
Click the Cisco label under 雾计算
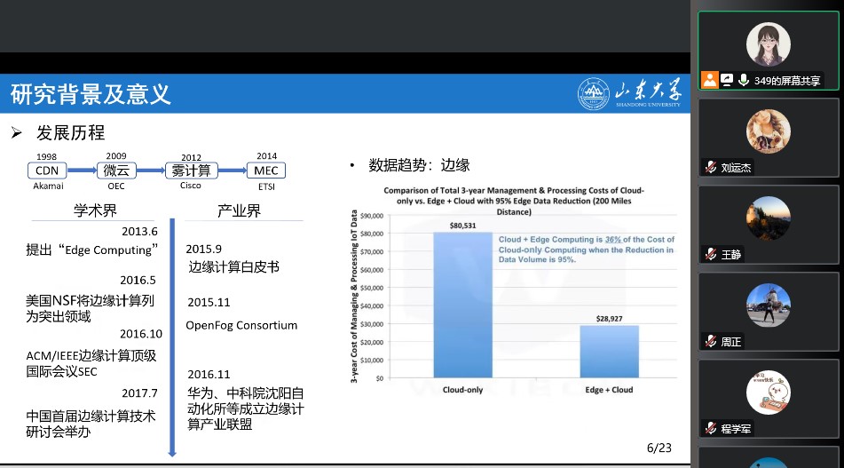(x=191, y=186)
